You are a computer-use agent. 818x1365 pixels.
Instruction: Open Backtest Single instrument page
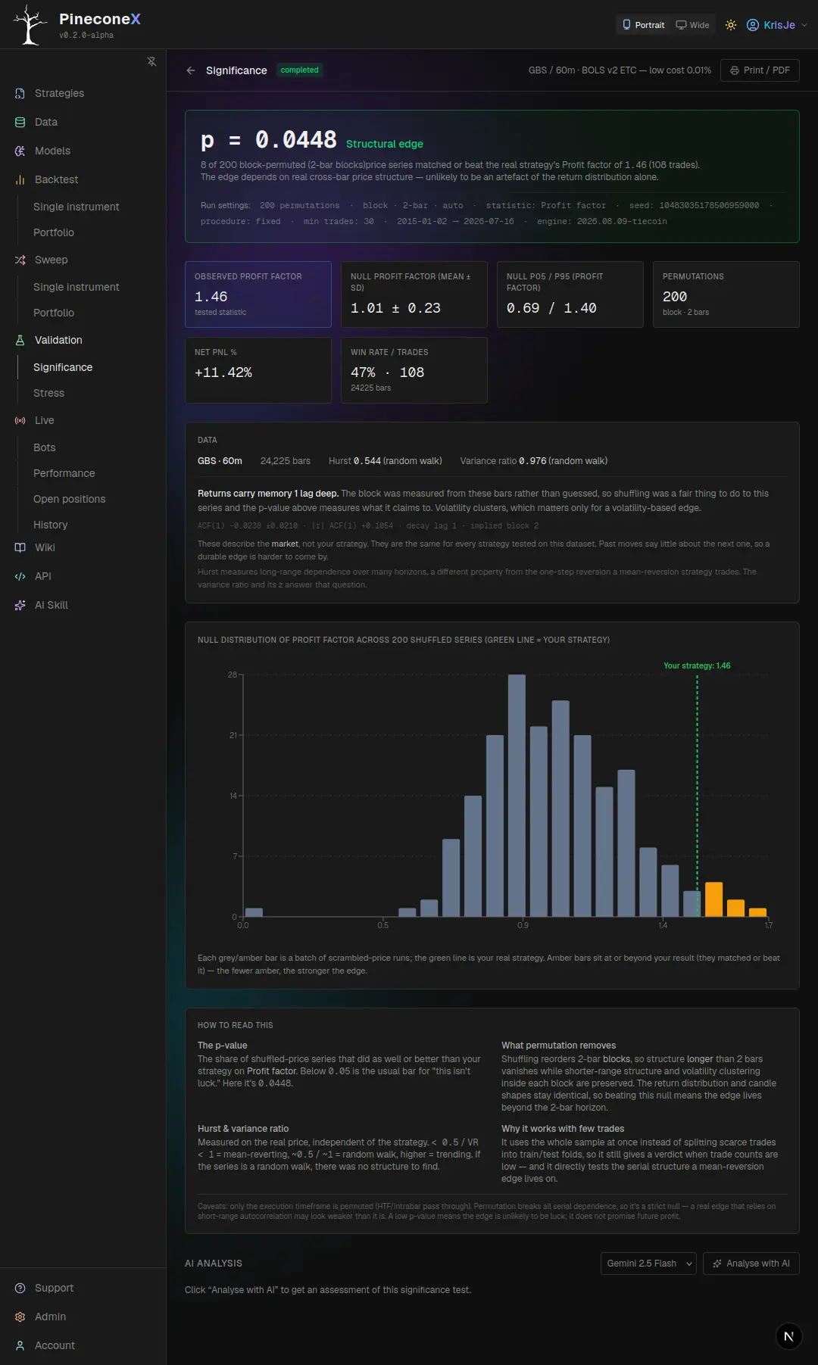pos(76,207)
